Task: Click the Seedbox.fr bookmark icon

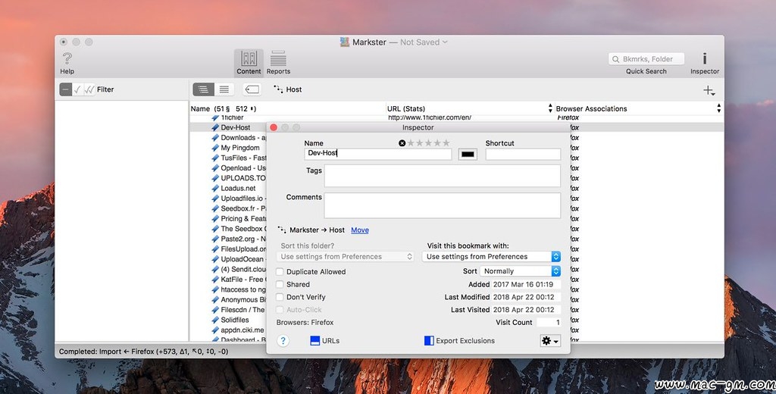Action: (x=215, y=208)
